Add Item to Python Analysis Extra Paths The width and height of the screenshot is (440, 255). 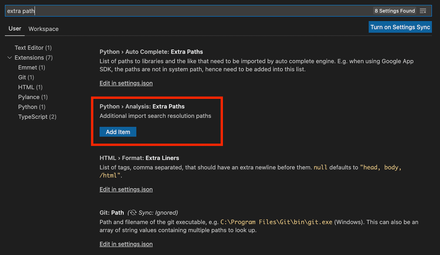click(x=118, y=132)
